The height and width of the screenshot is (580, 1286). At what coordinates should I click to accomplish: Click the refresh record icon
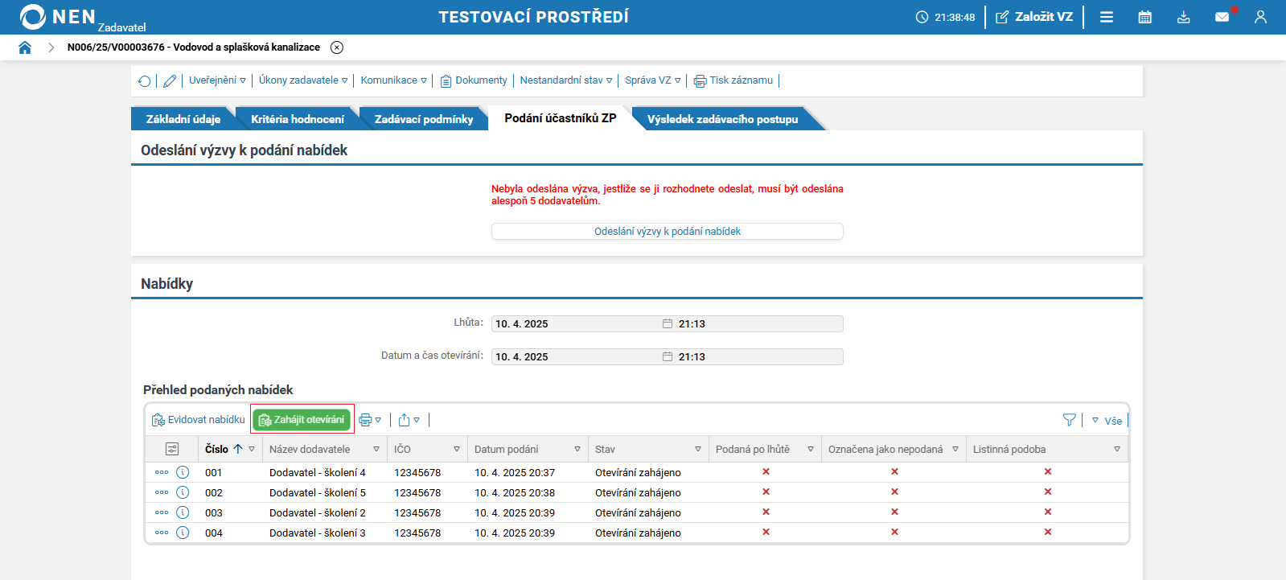[x=145, y=80]
